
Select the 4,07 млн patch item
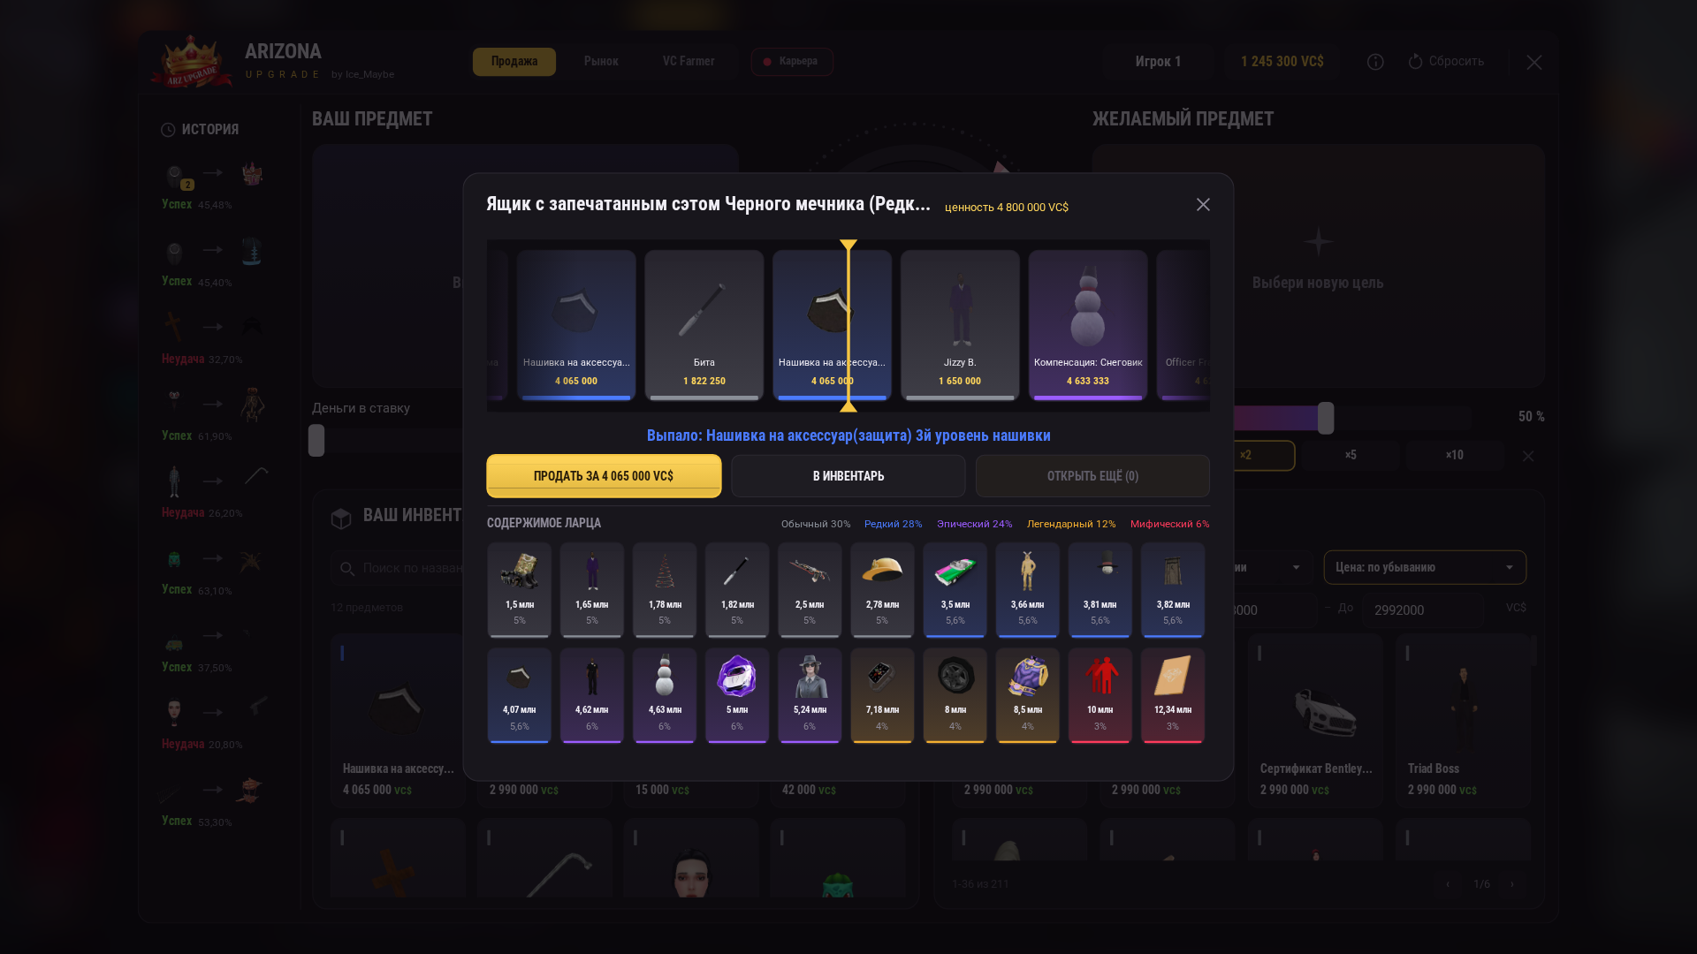click(520, 696)
